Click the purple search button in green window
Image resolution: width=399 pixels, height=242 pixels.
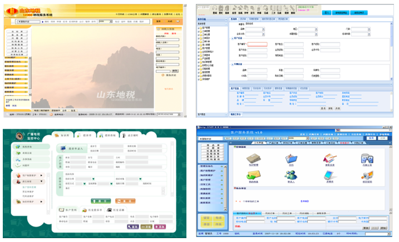click(x=133, y=226)
